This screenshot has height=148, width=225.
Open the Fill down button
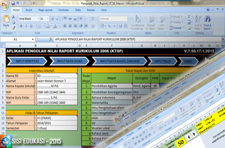(189, 22)
